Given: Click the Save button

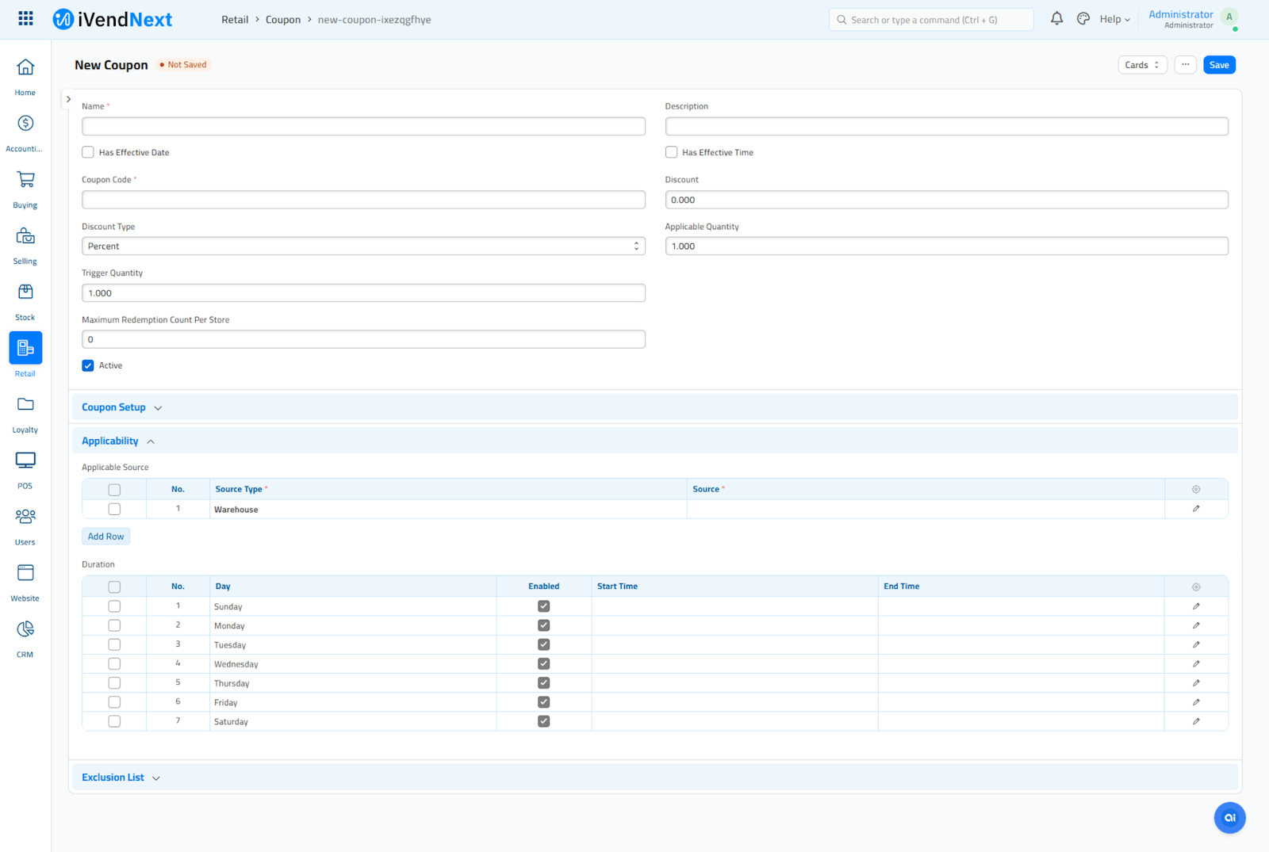Looking at the screenshot, I should coord(1219,65).
